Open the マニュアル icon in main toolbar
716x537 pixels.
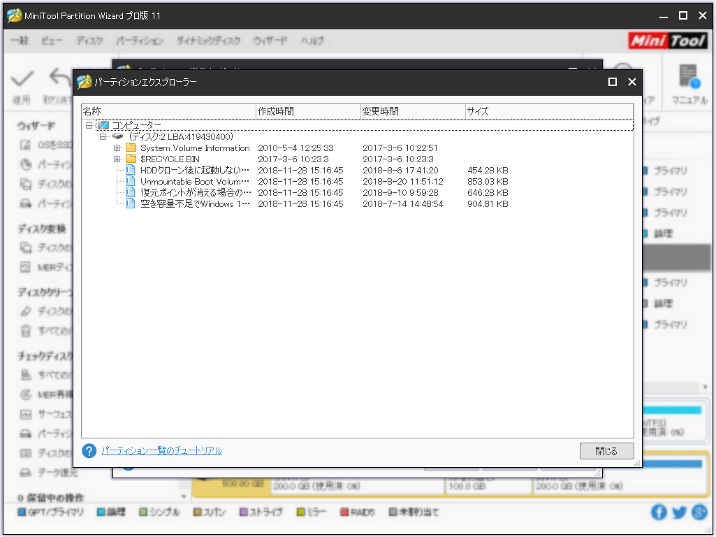click(689, 76)
